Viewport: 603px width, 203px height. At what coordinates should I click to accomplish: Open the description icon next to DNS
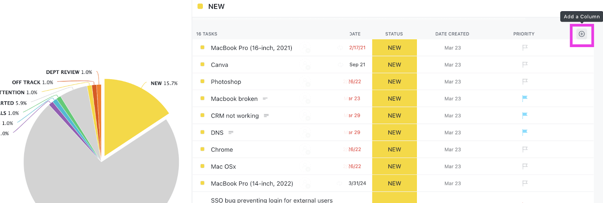click(x=231, y=132)
